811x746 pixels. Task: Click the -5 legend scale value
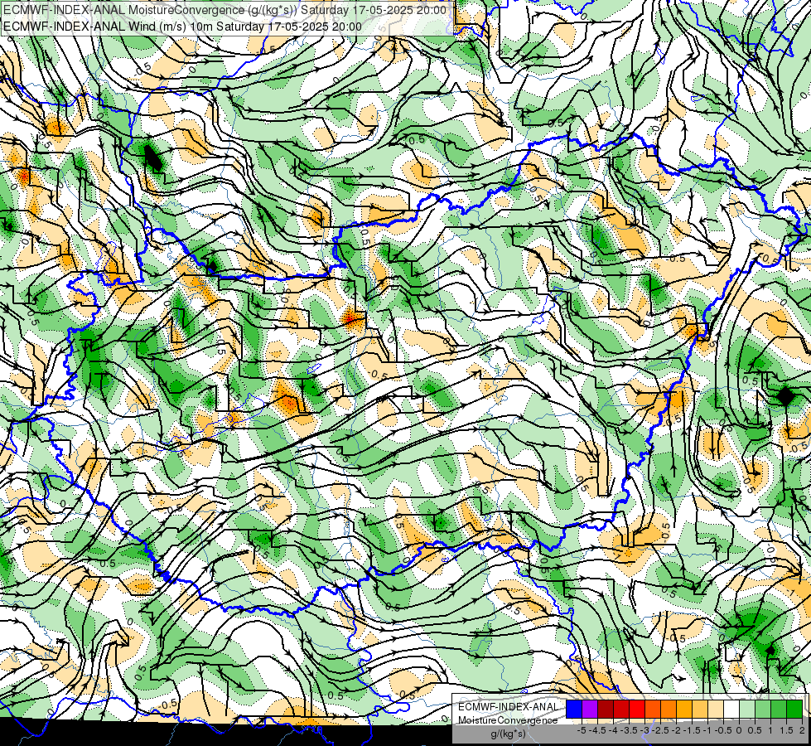point(582,730)
